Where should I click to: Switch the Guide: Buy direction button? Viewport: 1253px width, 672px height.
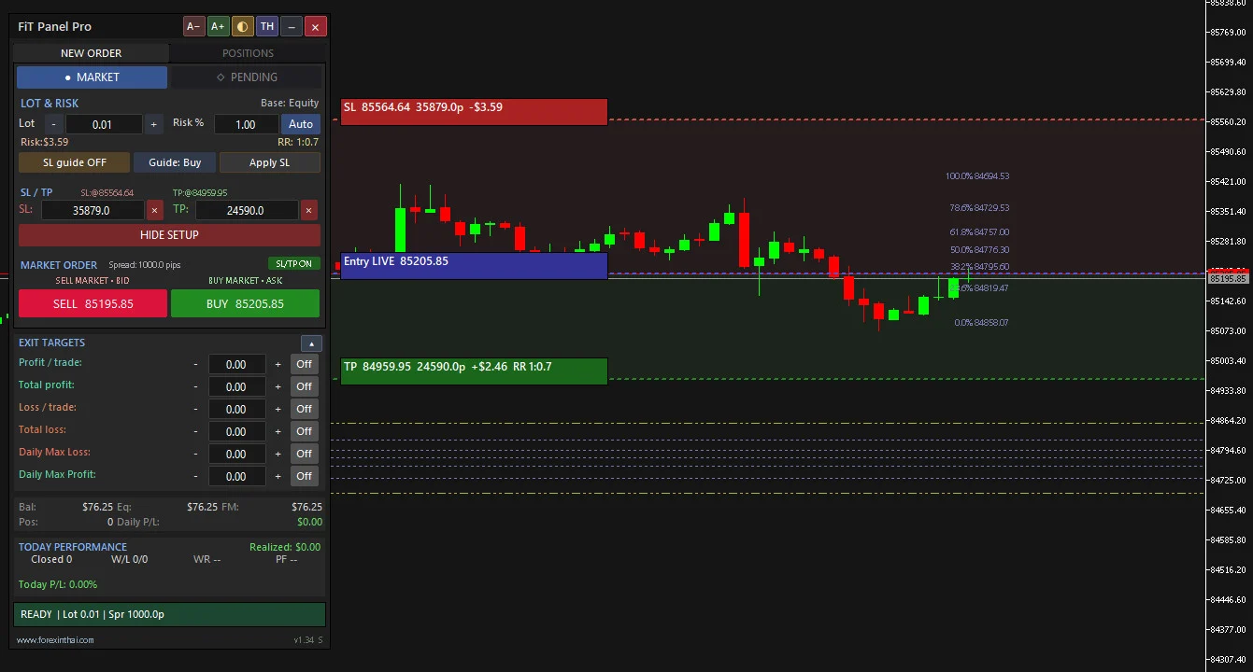pos(175,162)
